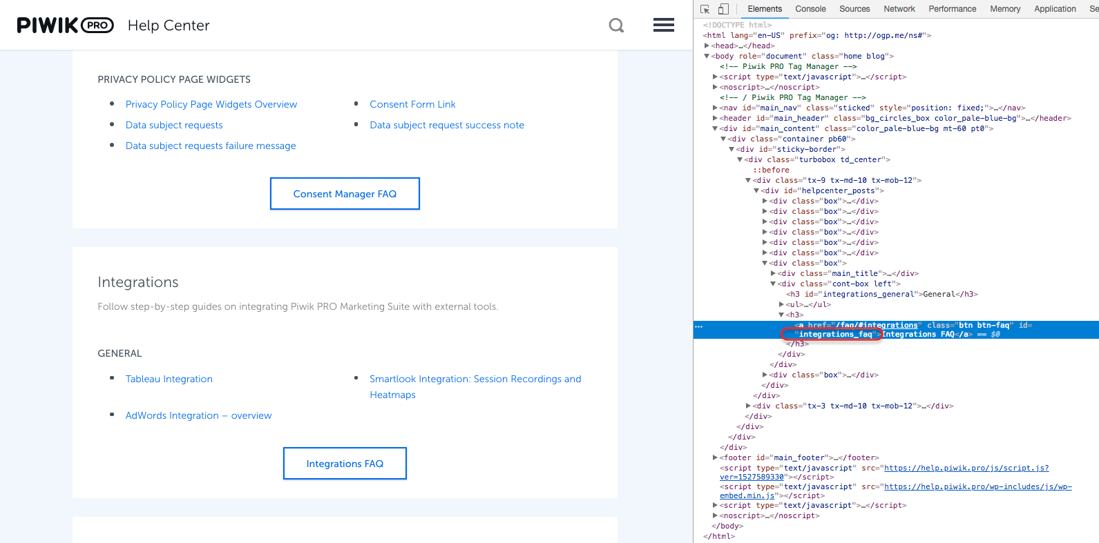This screenshot has height=543, width=1099.
Task: Open the hamburger menu icon
Action: pos(664,26)
